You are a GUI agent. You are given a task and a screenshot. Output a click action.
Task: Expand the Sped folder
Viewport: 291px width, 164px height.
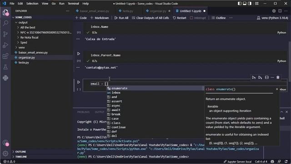pos(18,42)
